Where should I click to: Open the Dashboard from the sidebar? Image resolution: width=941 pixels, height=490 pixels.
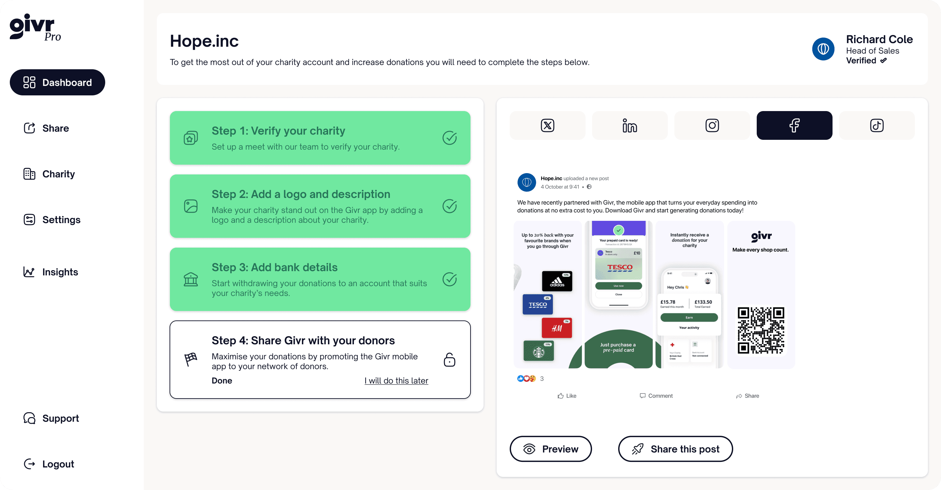tap(58, 82)
